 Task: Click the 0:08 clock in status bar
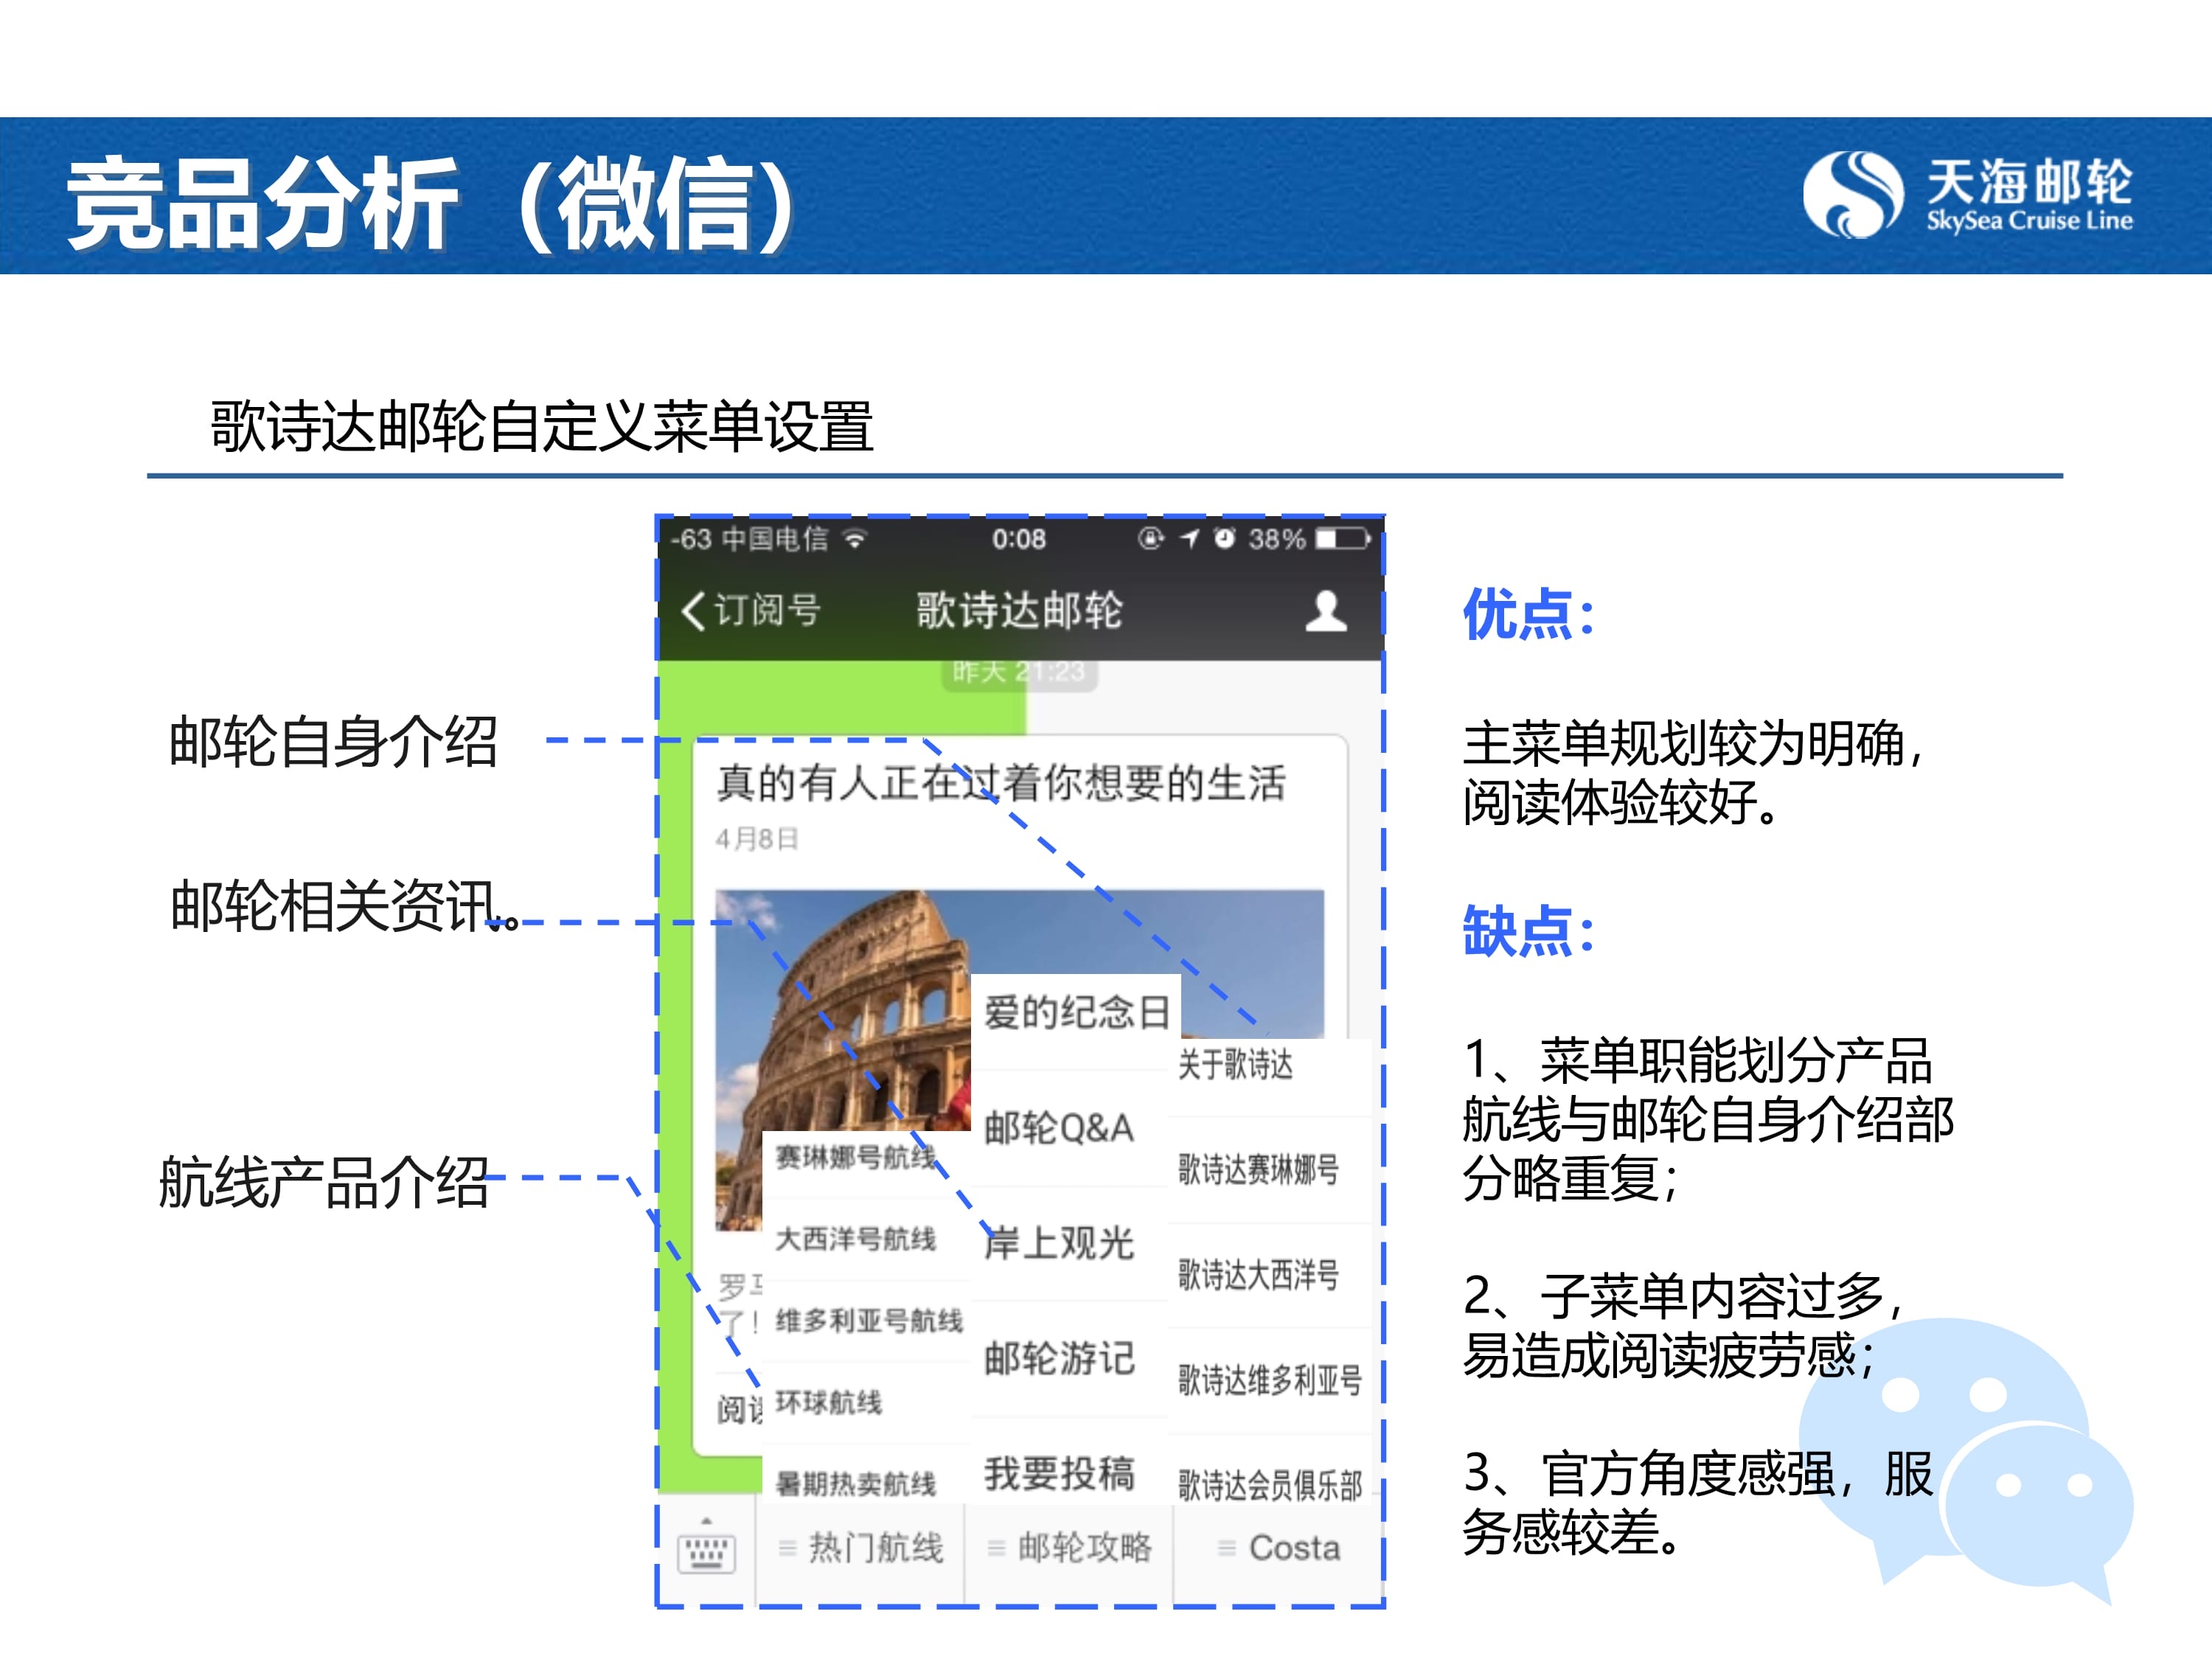point(1019,539)
